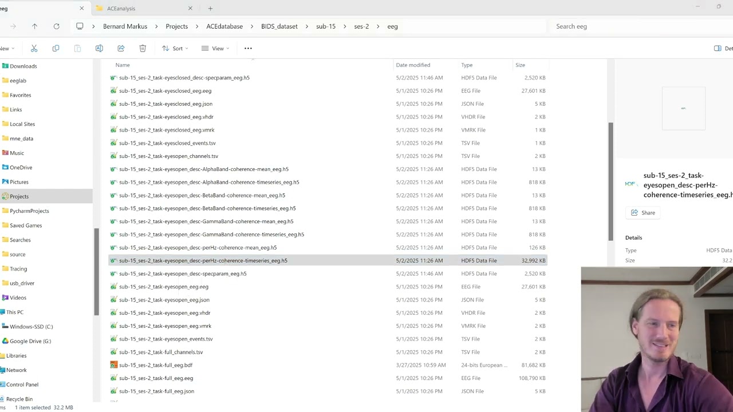Screen dimensions: 733x412
Task: Sort by Type column header
Action: tap(467, 65)
